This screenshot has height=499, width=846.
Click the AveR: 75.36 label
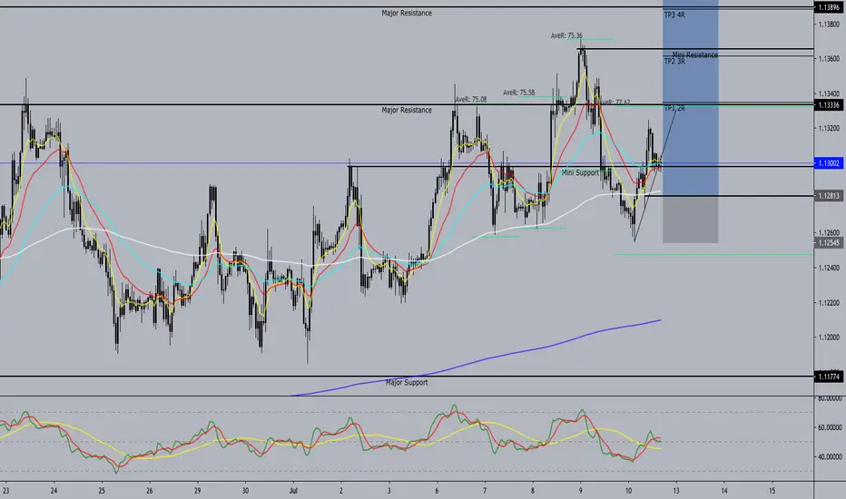(x=566, y=36)
